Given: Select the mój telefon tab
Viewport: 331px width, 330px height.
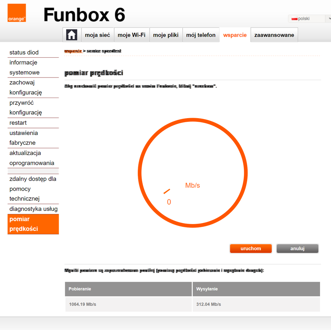Looking at the screenshot, I should [x=201, y=35].
